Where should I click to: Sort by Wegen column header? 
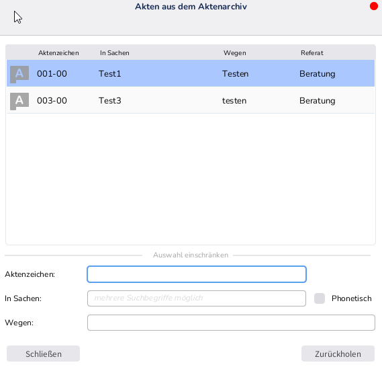point(234,53)
